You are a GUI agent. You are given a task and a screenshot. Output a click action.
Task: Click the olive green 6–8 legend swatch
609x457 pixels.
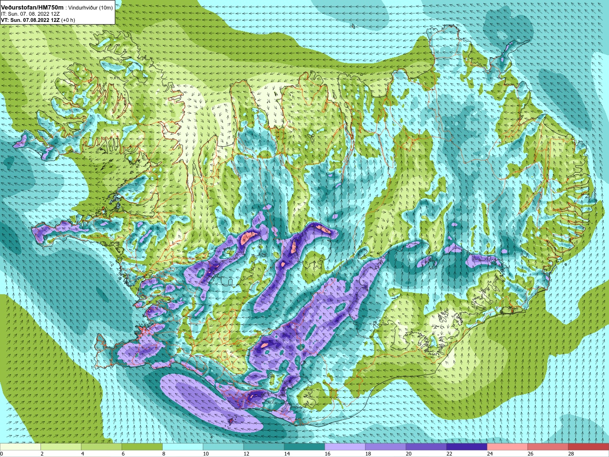(x=142, y=447)
